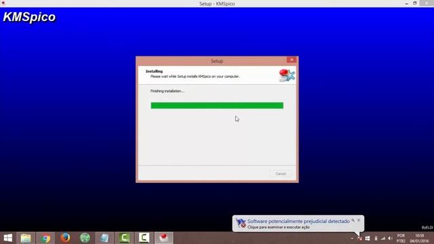
Task: Click the 'Installing' heading text
Action: pyautogui.click(x=154, y=71)
